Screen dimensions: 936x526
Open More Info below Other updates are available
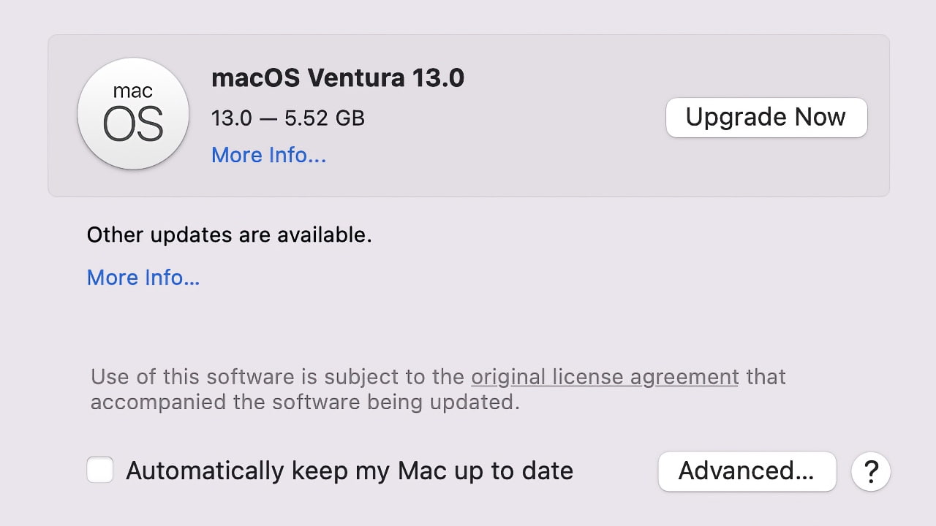(143, 278)
